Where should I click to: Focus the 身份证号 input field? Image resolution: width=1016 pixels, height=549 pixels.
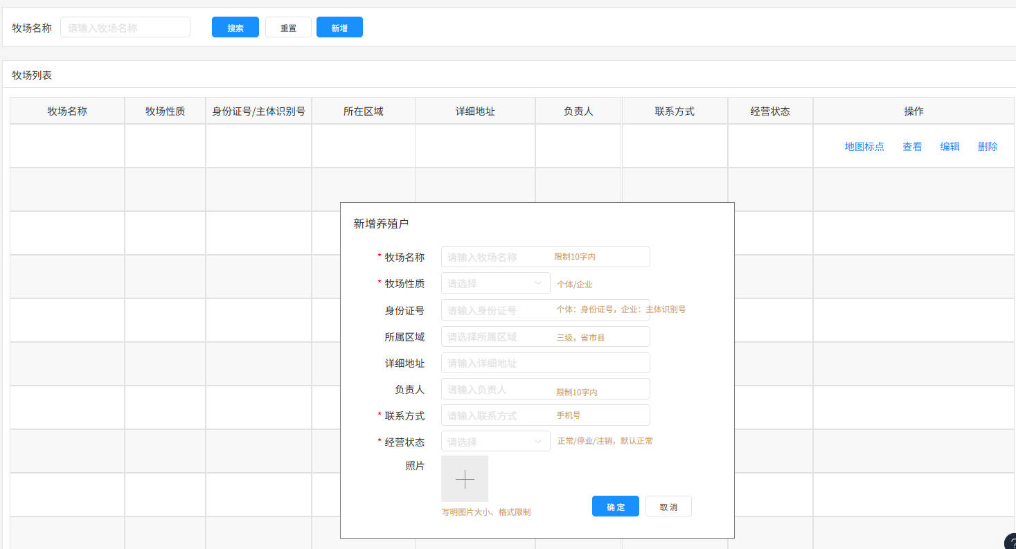(x=546, y=309)
